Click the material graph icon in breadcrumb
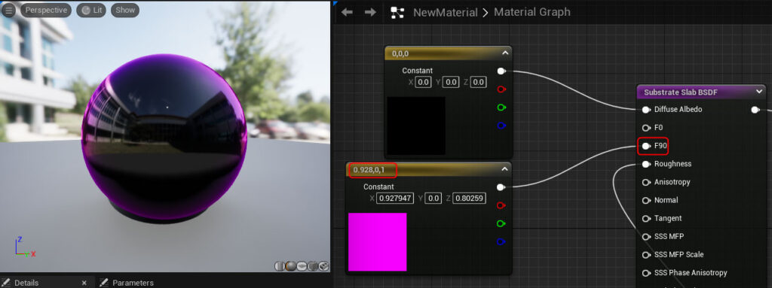 click(x=397, y=13)
